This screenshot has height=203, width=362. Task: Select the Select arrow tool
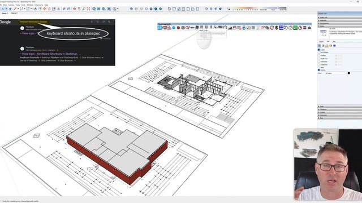click(2, 9)
